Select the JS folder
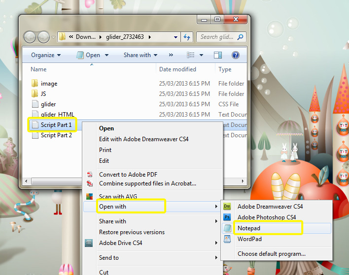 [x=43, y=93]
